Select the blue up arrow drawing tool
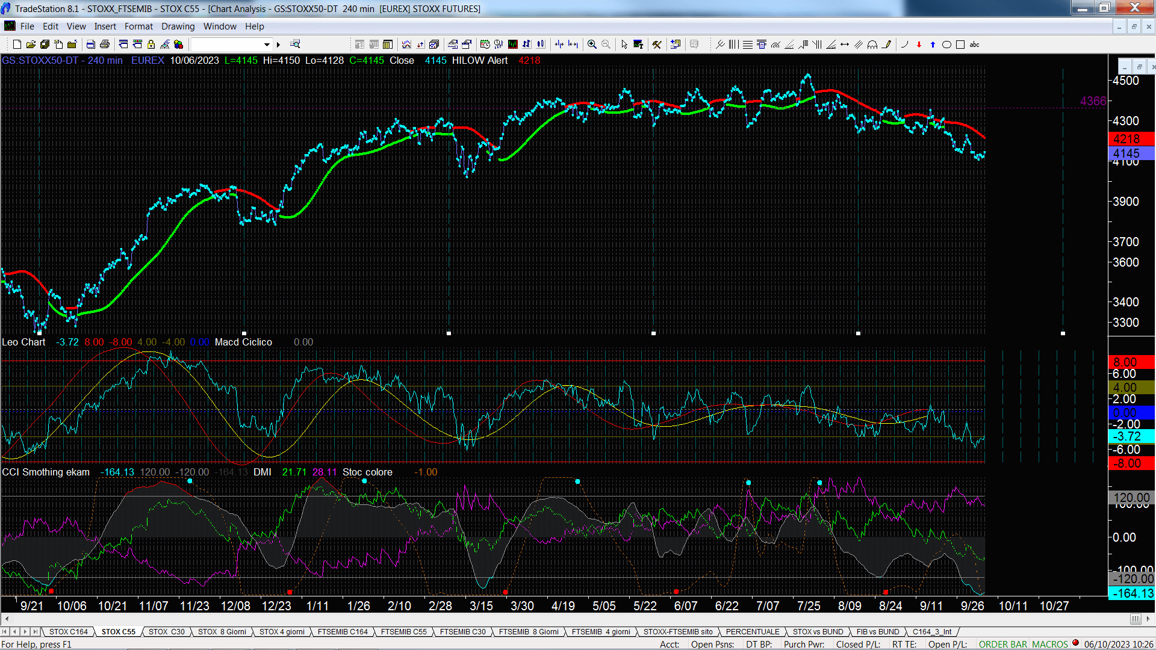Screen dimensions: 1156x650 tap(933, 45)
